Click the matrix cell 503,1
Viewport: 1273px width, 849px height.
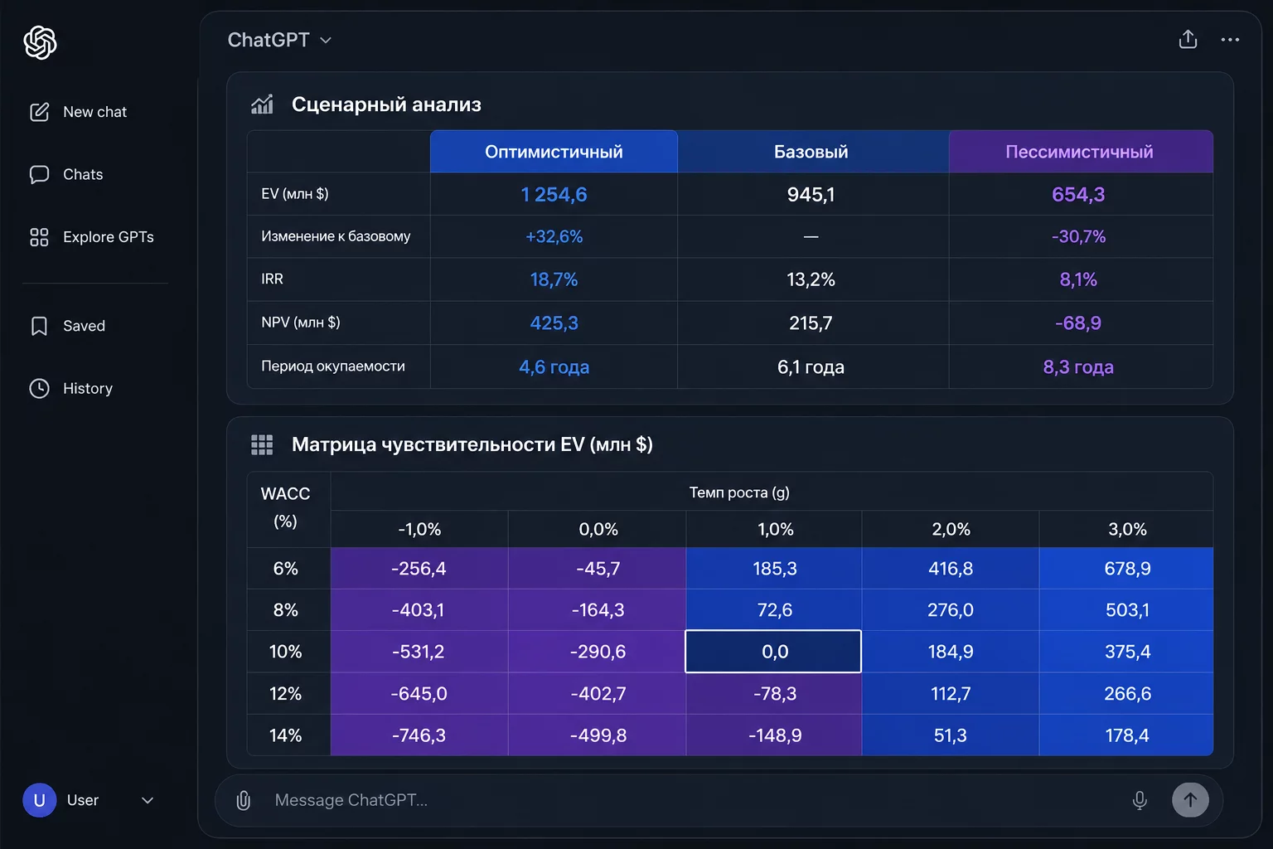(x=1127, y=610)
